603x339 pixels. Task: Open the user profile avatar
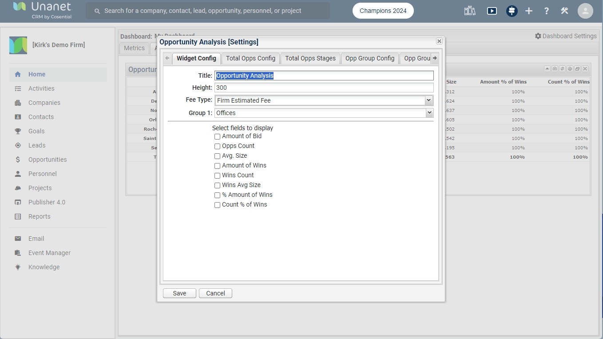[585, 11]
